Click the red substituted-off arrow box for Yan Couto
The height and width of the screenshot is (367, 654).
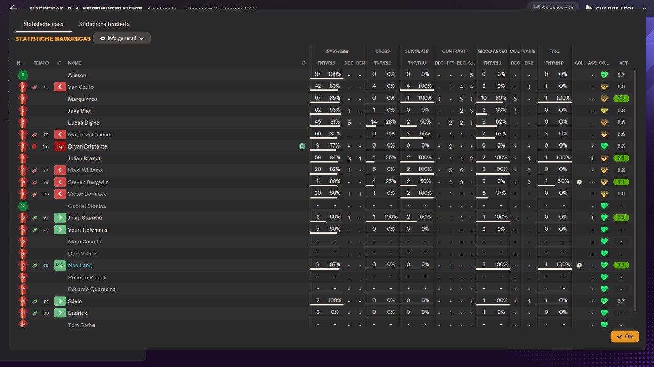click(x=60, y=87)
